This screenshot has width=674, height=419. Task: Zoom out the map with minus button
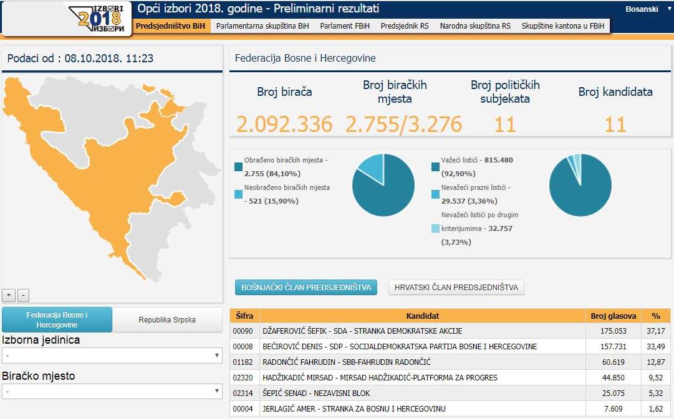(x=22, y=295)
